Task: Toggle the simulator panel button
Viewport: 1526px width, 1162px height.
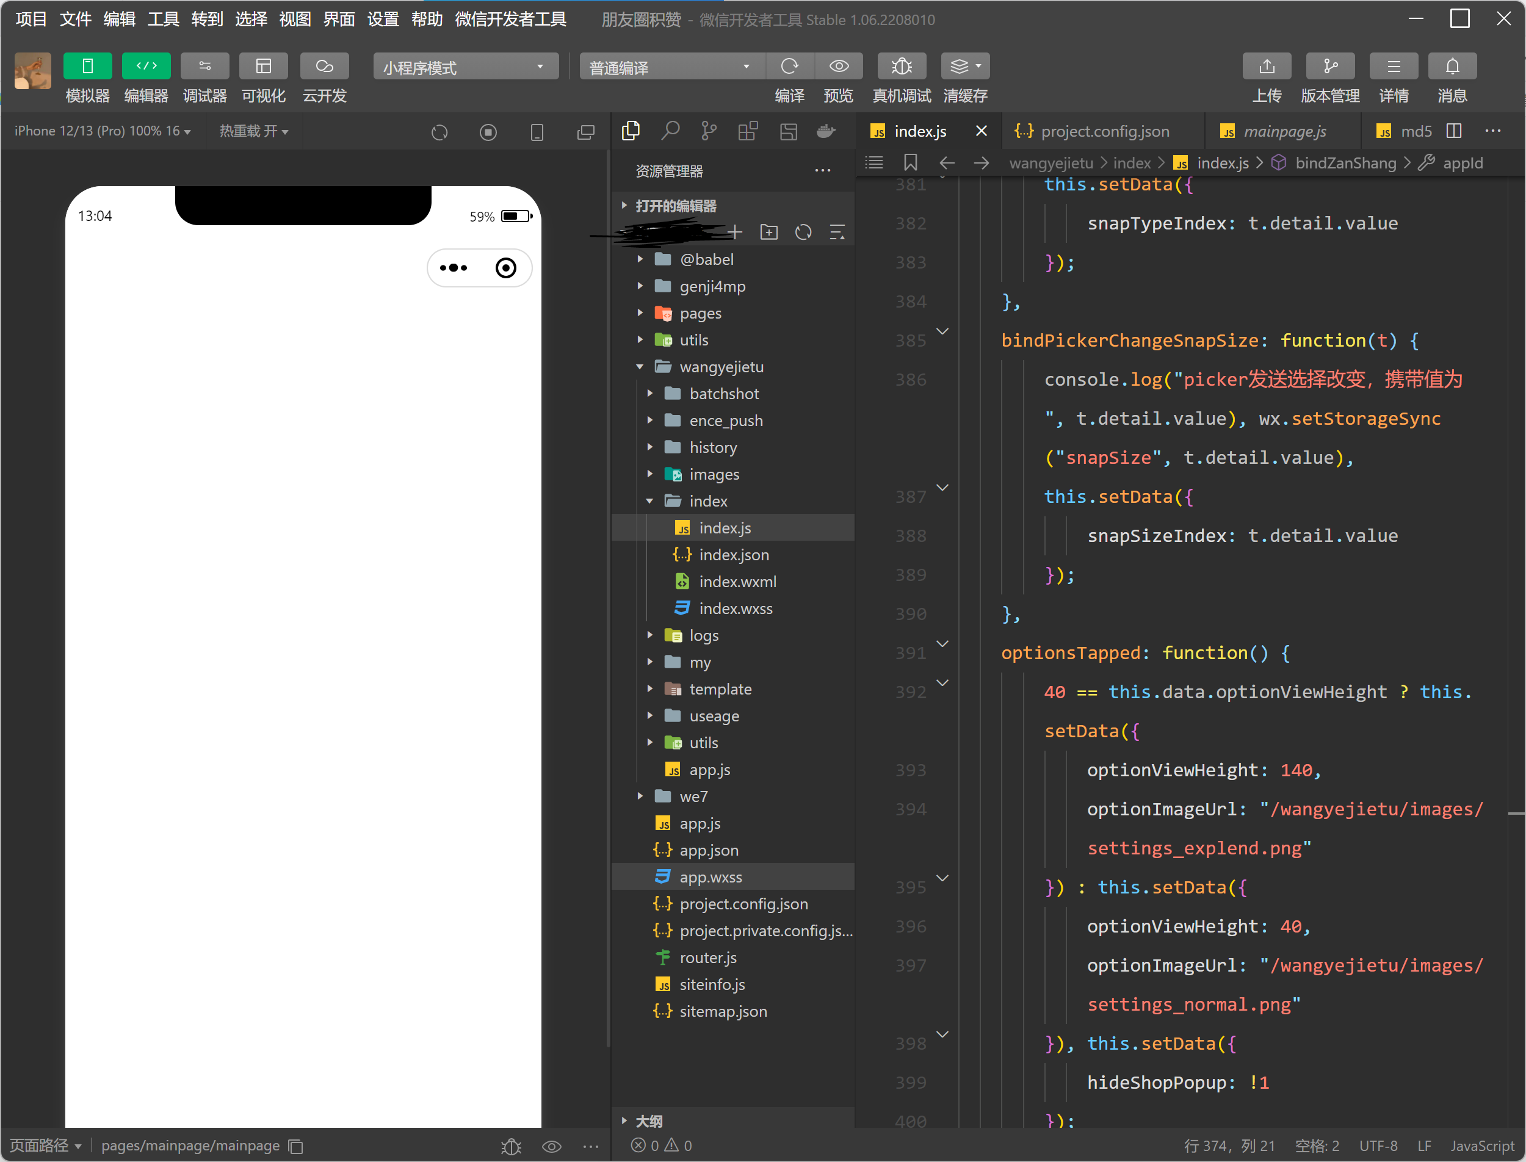Action: click(x=87, y=67)
